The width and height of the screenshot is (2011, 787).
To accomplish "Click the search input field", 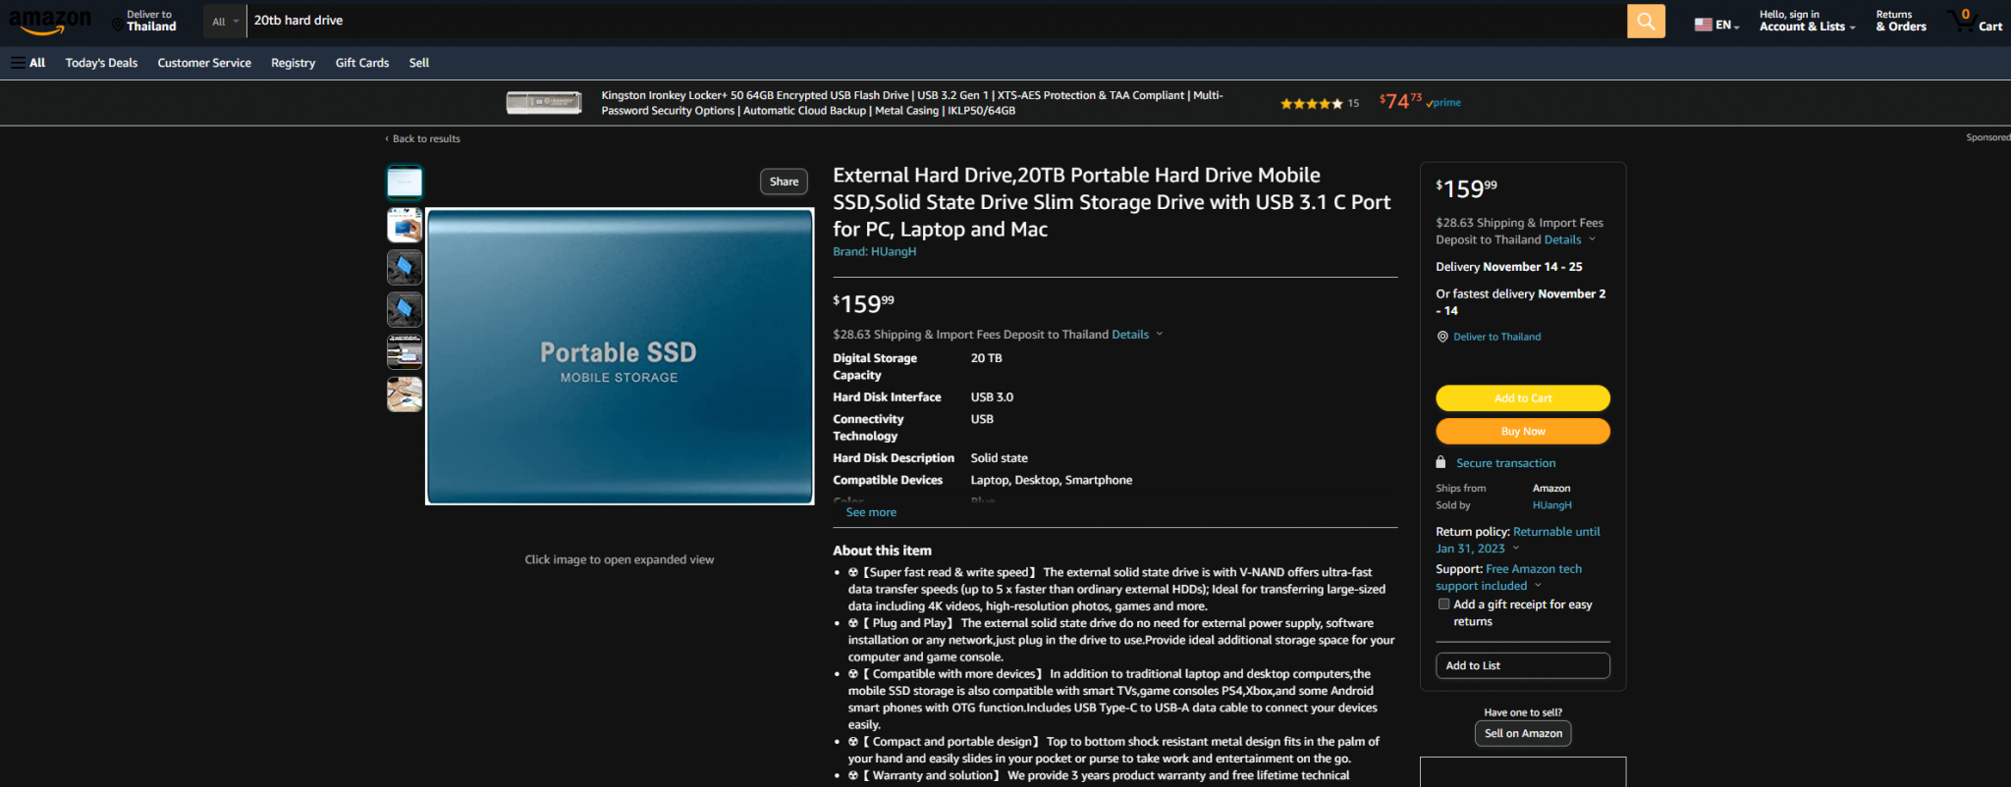I will [x=936, y=21].
